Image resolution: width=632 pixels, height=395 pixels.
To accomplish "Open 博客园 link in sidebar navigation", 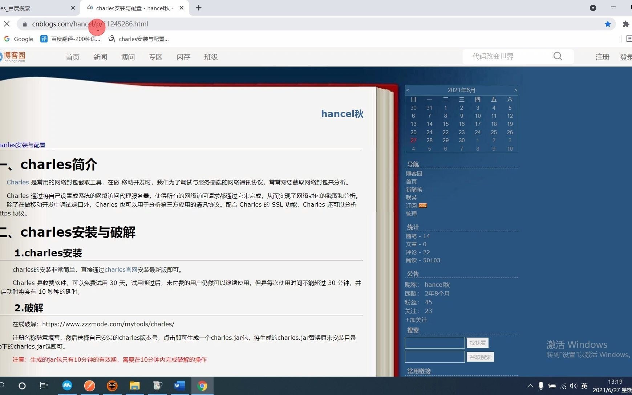I will pyautogui.click(x=414, y=174).
